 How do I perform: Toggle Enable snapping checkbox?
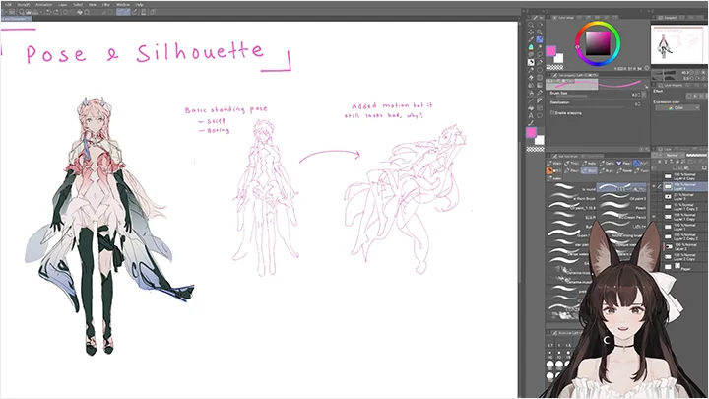point(552,112)
